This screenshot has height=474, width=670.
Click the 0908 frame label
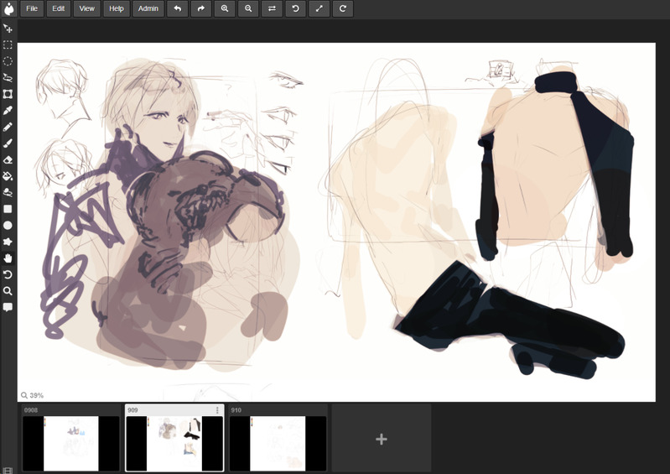point(31,410)
